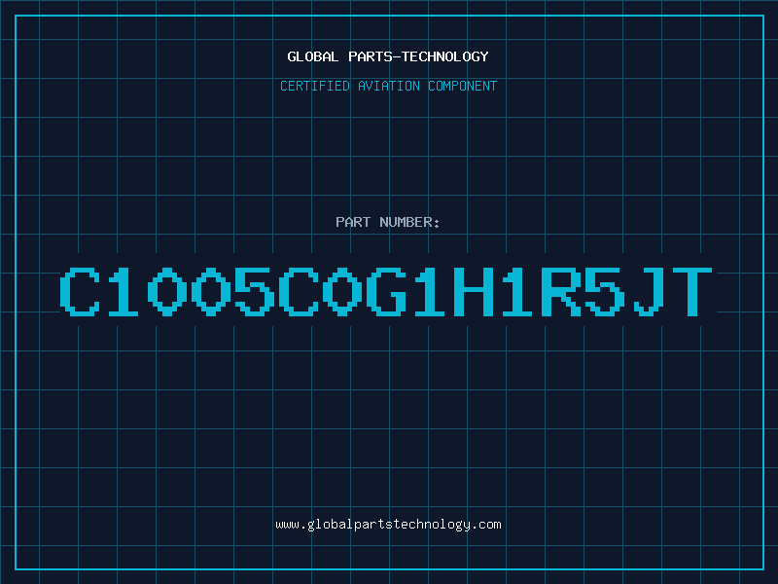This screenshot has height=584, width=778.
Task: Click the "GLOBAL PARTS-TECHNOLOGY" heading
Action: click(x=388, y=56)
